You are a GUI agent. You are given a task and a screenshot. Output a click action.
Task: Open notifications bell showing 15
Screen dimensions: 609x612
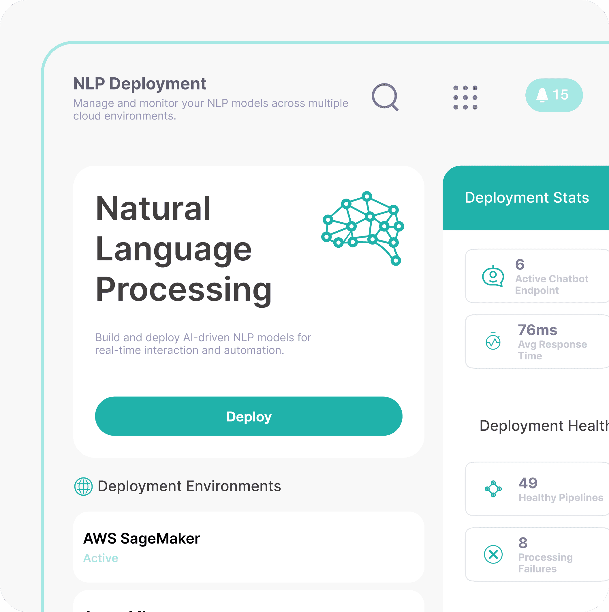pos(554,95)
